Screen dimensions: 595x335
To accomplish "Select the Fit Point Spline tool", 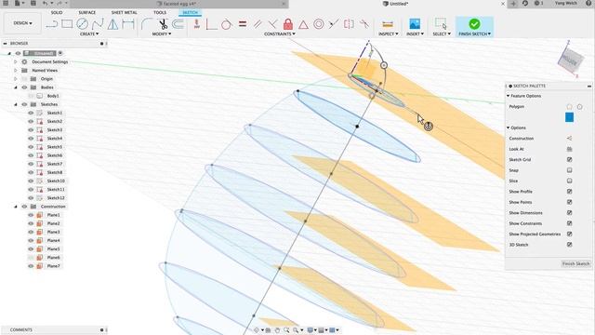I will point(98,24).
